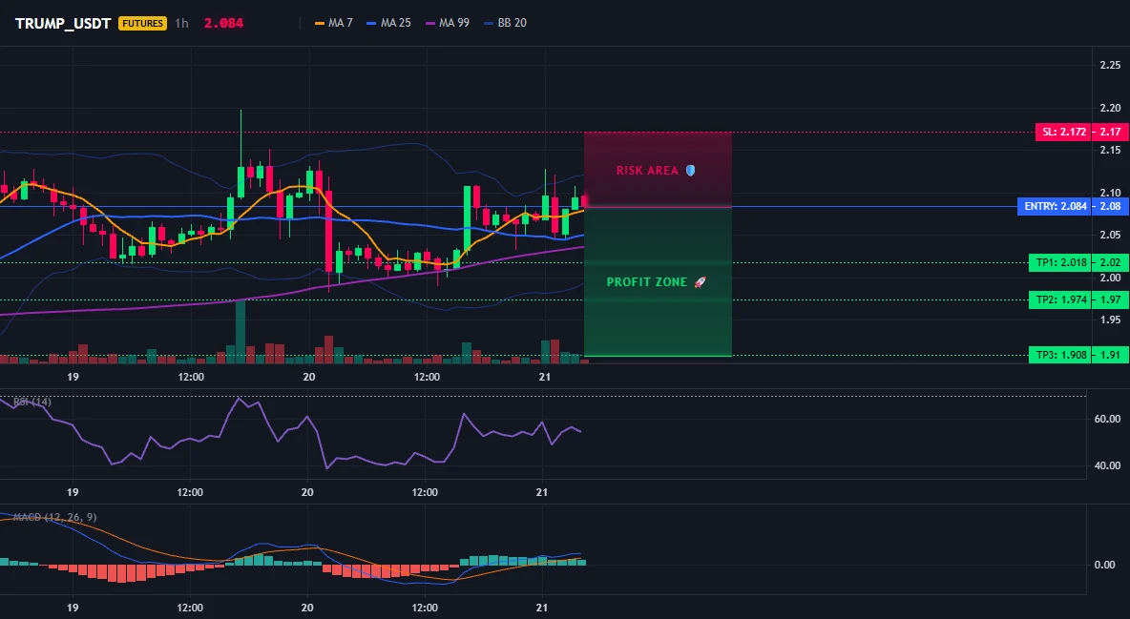The height and width of the screenshot is (619, 1130).
Task: Click the green 1.97 price axis tag
Action: [x=1111, y=299]
